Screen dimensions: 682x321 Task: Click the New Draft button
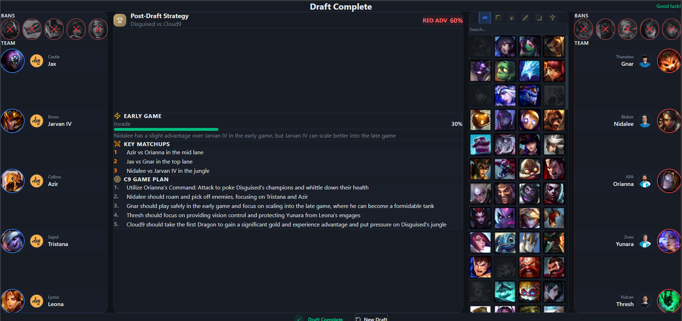click(x=371, y=317)
